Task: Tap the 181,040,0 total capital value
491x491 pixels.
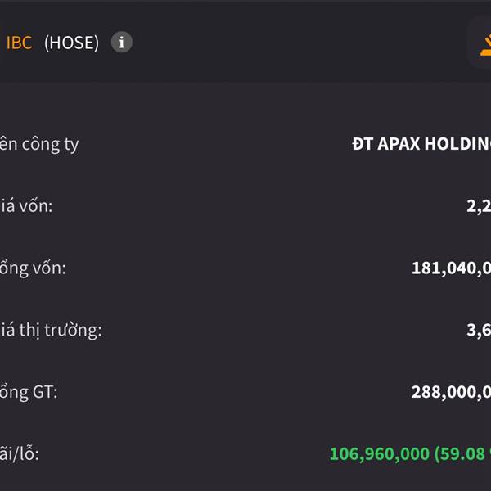Action: [451, 268]
